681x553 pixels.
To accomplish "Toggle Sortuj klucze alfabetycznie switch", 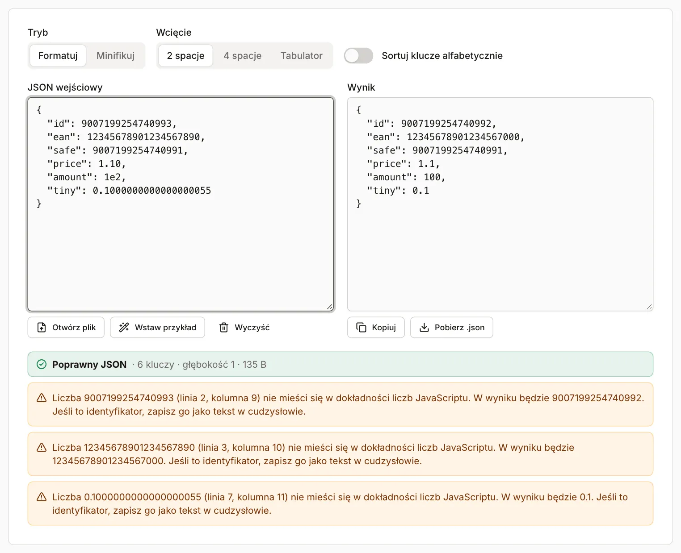I will click(x=358, y=56).
